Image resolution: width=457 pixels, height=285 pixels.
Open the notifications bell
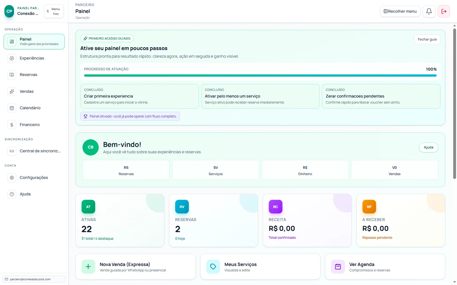(429, 11)
